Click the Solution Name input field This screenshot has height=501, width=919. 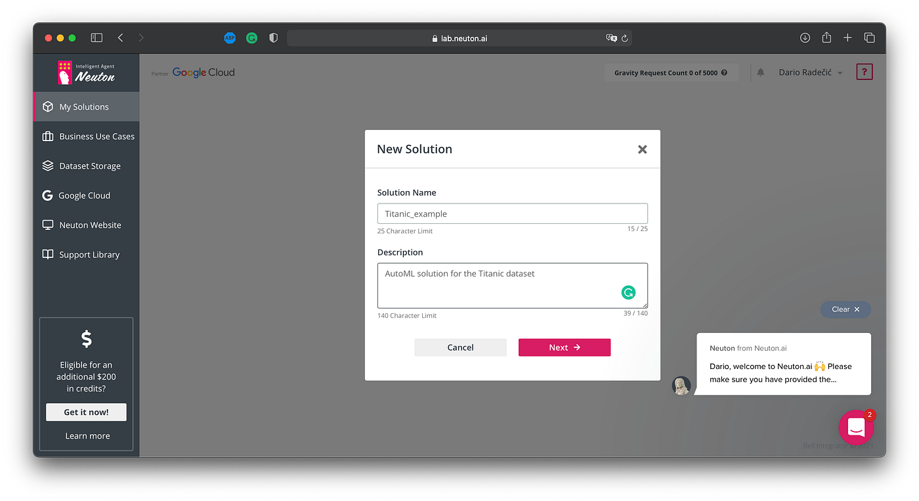click(x=512, y=213)
